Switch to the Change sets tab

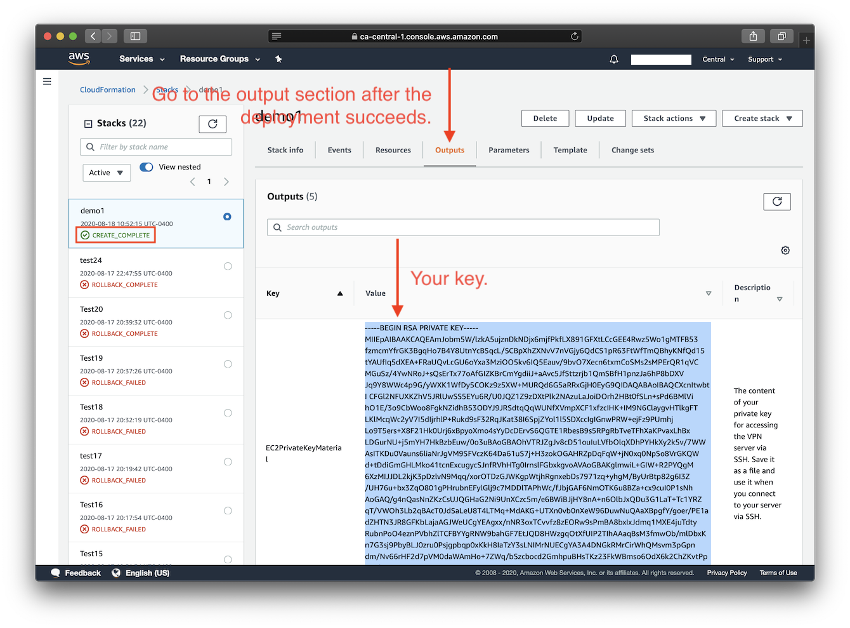632,150
